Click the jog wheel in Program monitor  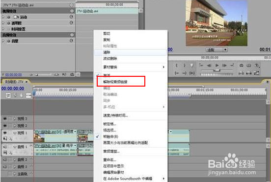point(217,74)
